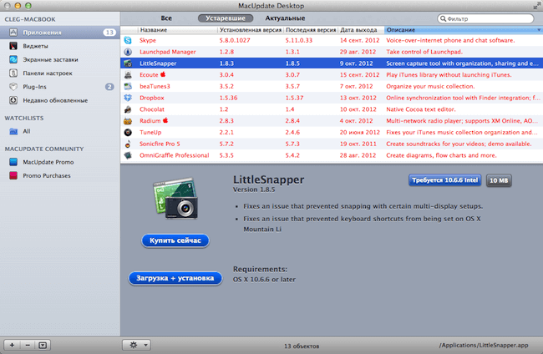Viewport: 543px width, 354px height.
Task: Click the Skype app icon in list
Action: 128,40
